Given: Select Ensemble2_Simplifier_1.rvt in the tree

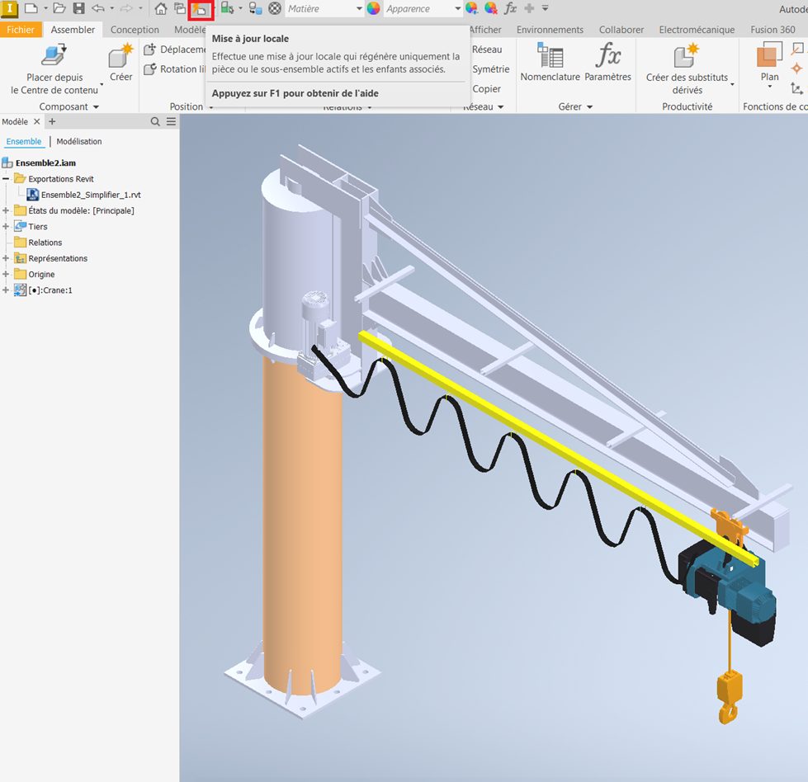Looking at the screenshot, I should point(91,195).
